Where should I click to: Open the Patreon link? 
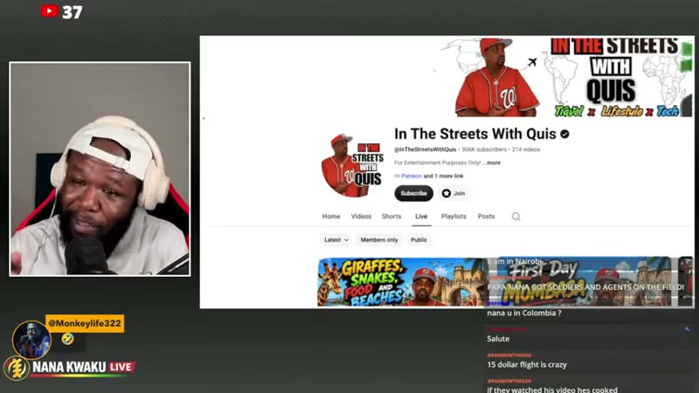(x=411, y=176)
